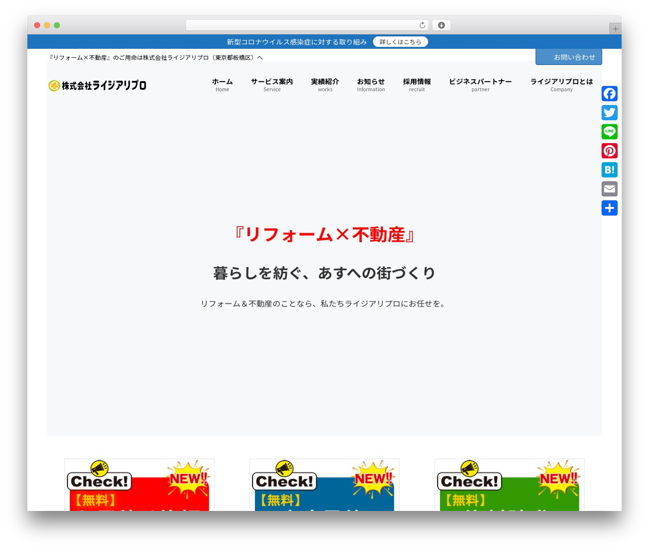Viewport: 649px width, 550px height.
Task: Open 実績紹介 works menu
Action: point(325,85)
